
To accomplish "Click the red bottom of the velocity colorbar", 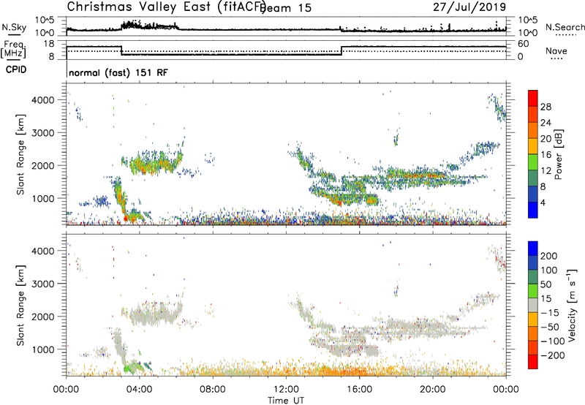I will (x=533, y=362).
